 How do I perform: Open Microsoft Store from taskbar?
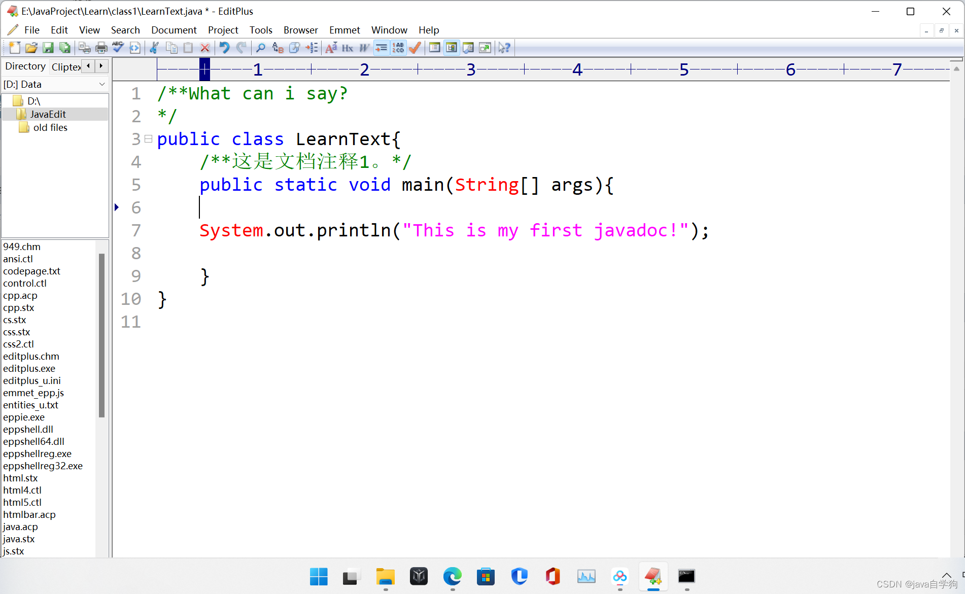(x=486, y=576)
